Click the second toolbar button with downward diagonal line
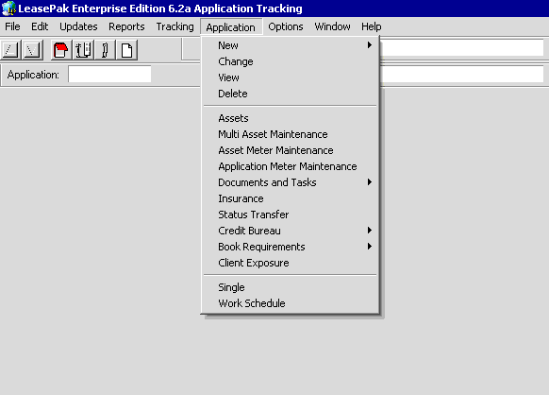 [33, 50]
